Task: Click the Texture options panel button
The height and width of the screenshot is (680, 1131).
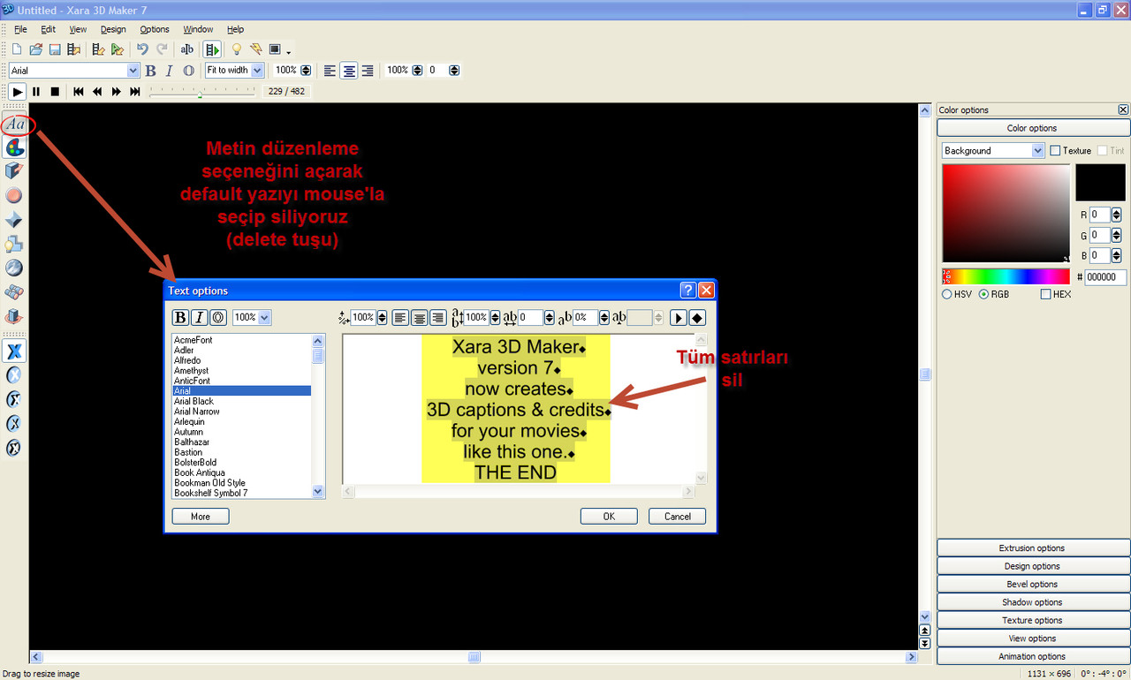Action: [1031, 620]
